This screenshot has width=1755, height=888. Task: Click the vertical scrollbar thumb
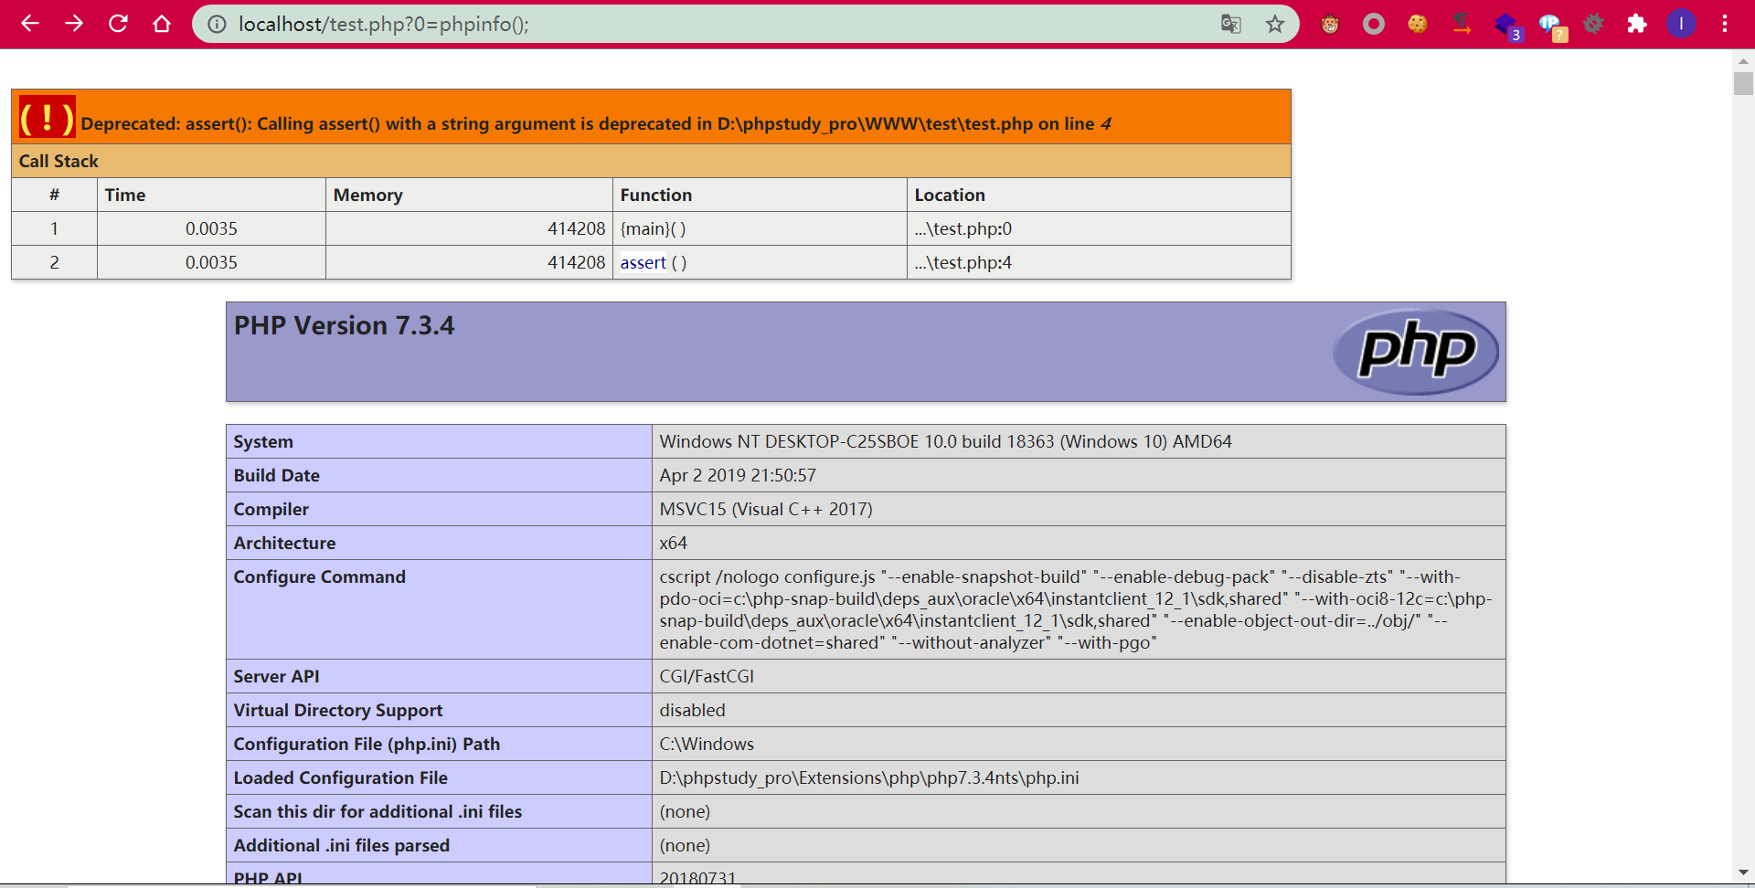click(1743, 83)
